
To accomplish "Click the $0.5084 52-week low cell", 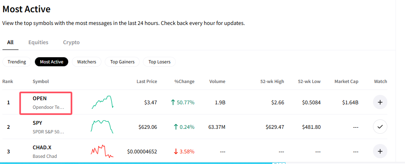I will coord(311,103).
